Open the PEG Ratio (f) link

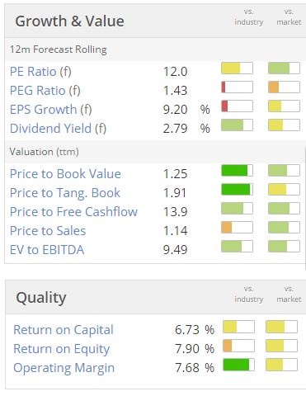point(45,91)
